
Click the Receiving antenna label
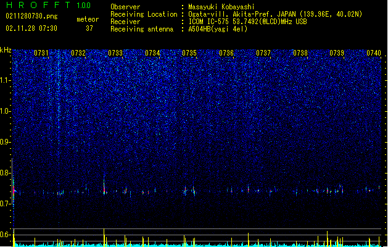click(142, 29)
